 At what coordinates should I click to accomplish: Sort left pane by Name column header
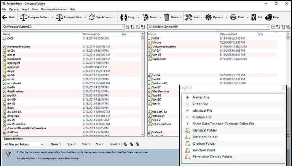coord(7,34)
